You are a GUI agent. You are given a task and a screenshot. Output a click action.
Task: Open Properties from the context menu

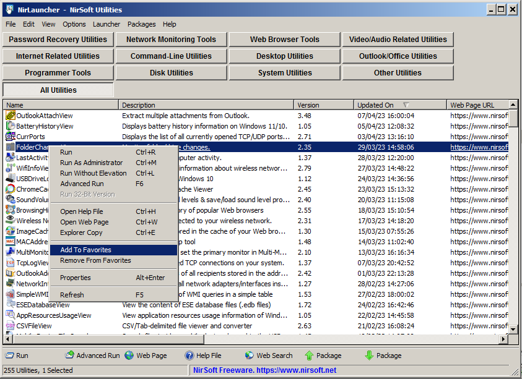(x=113, y=278)
